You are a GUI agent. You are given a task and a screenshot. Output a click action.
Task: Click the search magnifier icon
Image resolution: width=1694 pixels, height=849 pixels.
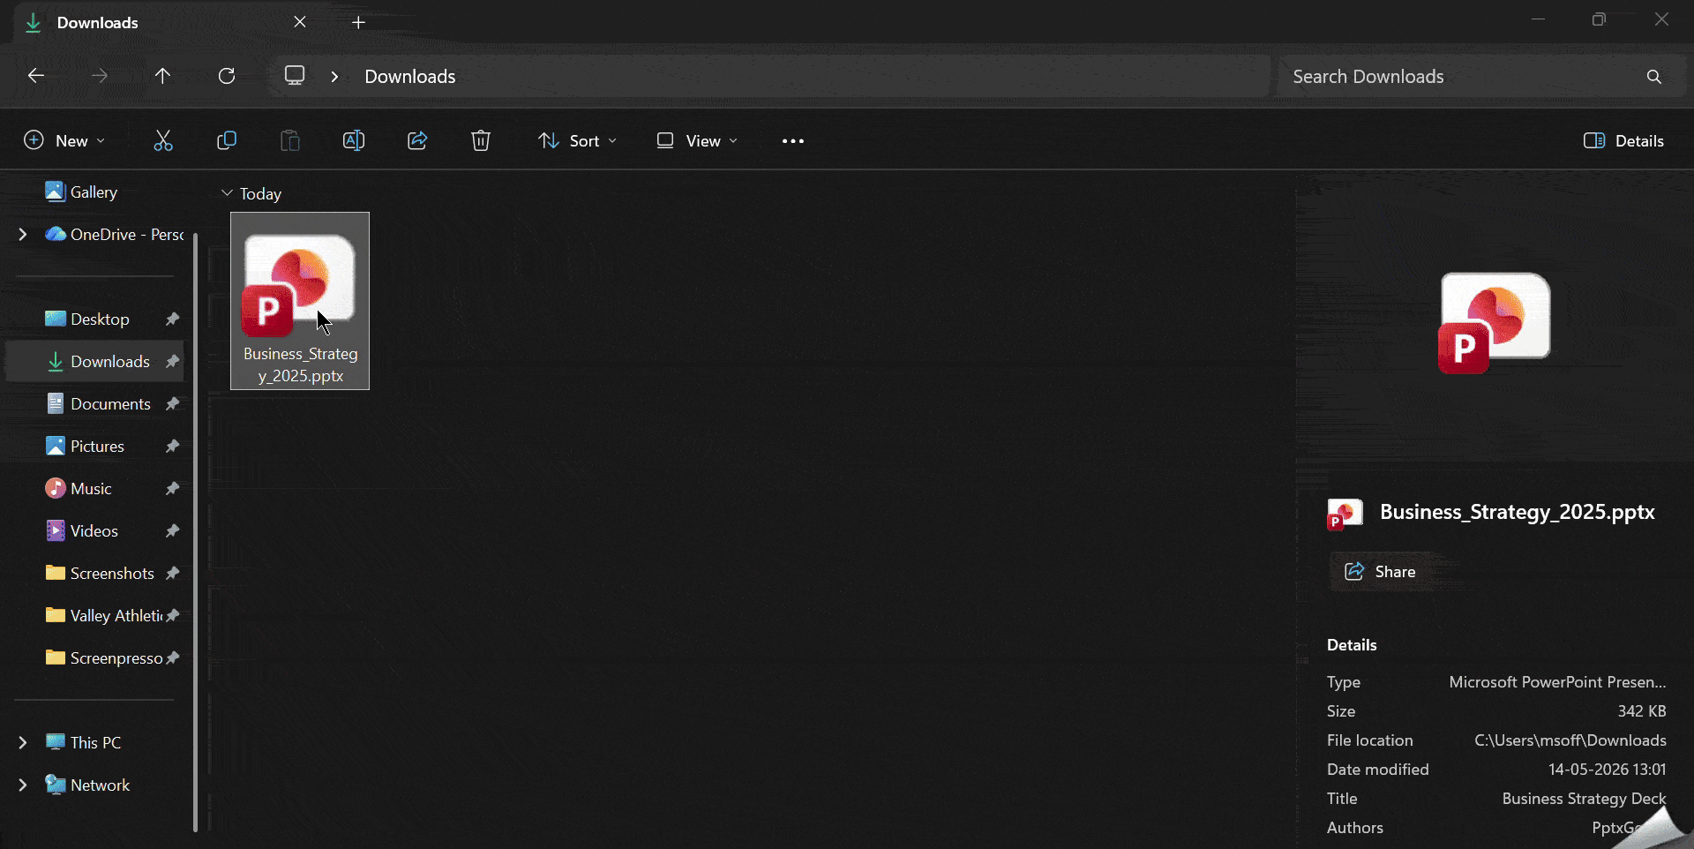tap(1654, 77)
